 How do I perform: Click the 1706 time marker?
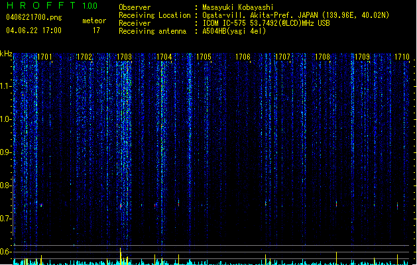(x=243, y=57)
